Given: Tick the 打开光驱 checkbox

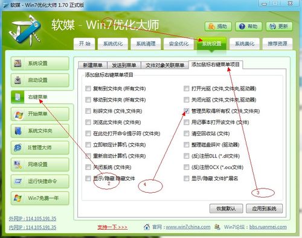Looking at the screenshot, I should click(187, 88).
